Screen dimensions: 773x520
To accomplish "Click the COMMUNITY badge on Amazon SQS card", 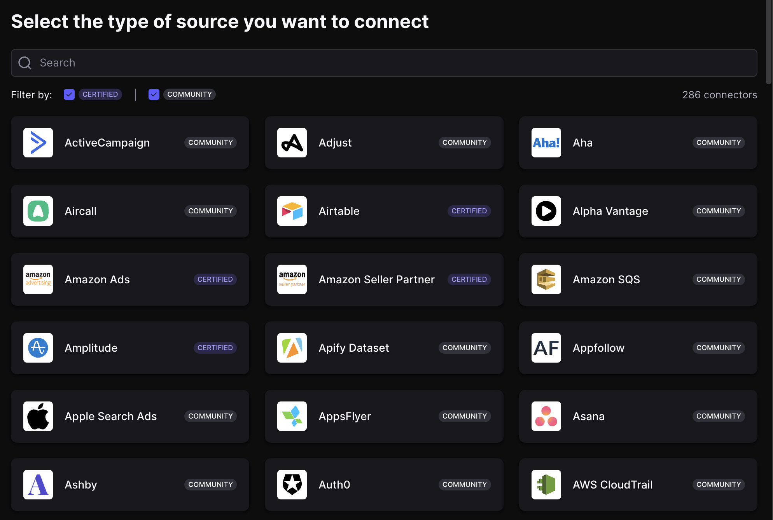I will (719, 279).
